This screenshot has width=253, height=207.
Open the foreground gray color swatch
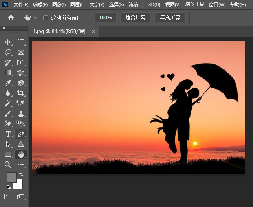[x=12, y=178]
